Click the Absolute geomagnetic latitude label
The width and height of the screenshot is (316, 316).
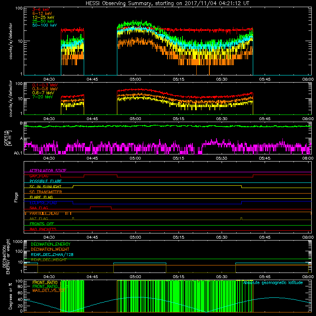point(273,283)
